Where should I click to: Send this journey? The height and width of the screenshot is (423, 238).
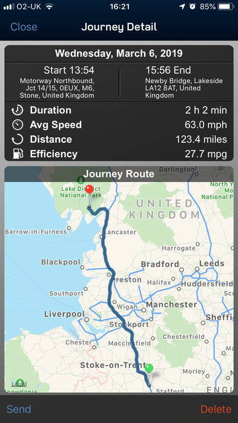19,409
